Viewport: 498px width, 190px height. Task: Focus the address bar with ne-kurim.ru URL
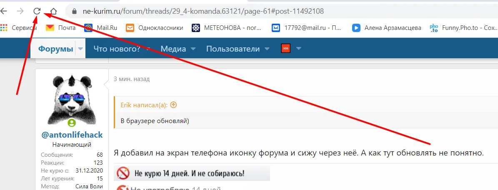203,11
